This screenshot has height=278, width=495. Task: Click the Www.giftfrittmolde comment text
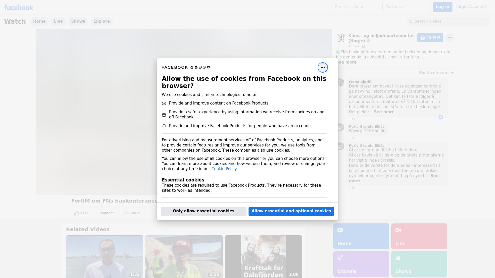367,131
